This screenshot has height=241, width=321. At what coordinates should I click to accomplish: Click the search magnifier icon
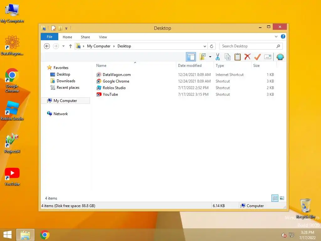(278, 46)
